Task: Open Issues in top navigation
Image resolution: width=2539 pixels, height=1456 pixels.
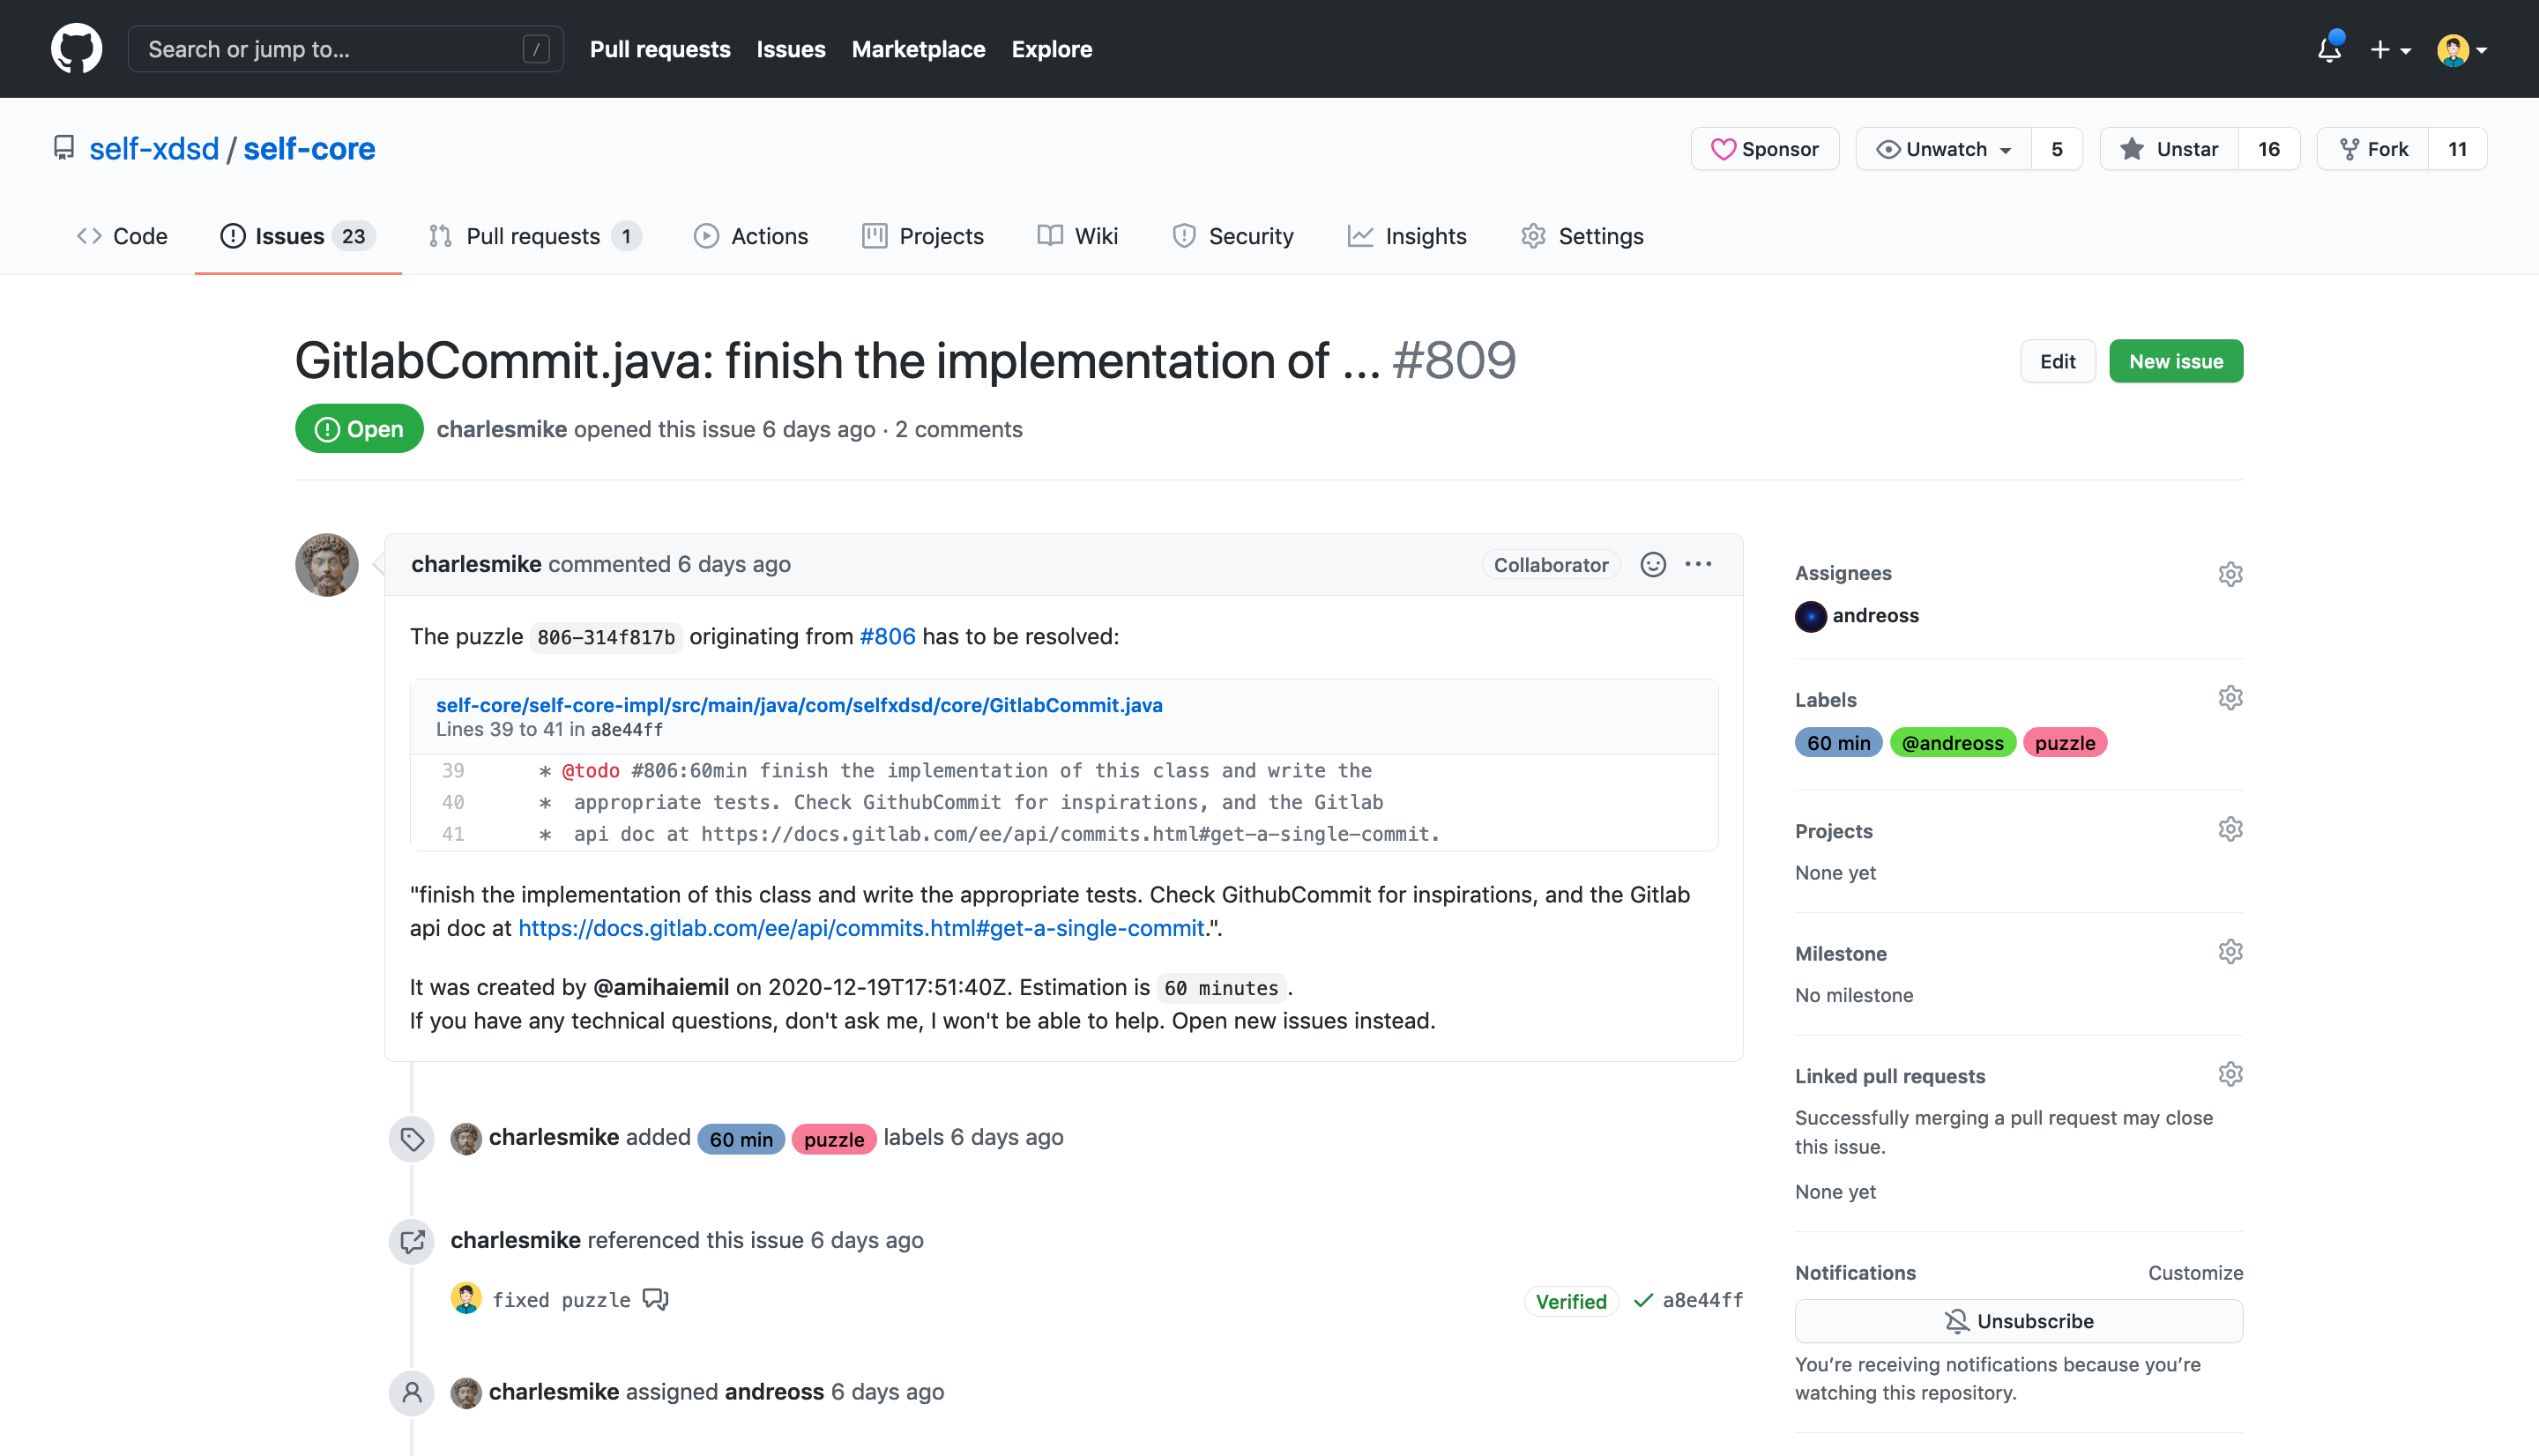Action: coord(791,49)
